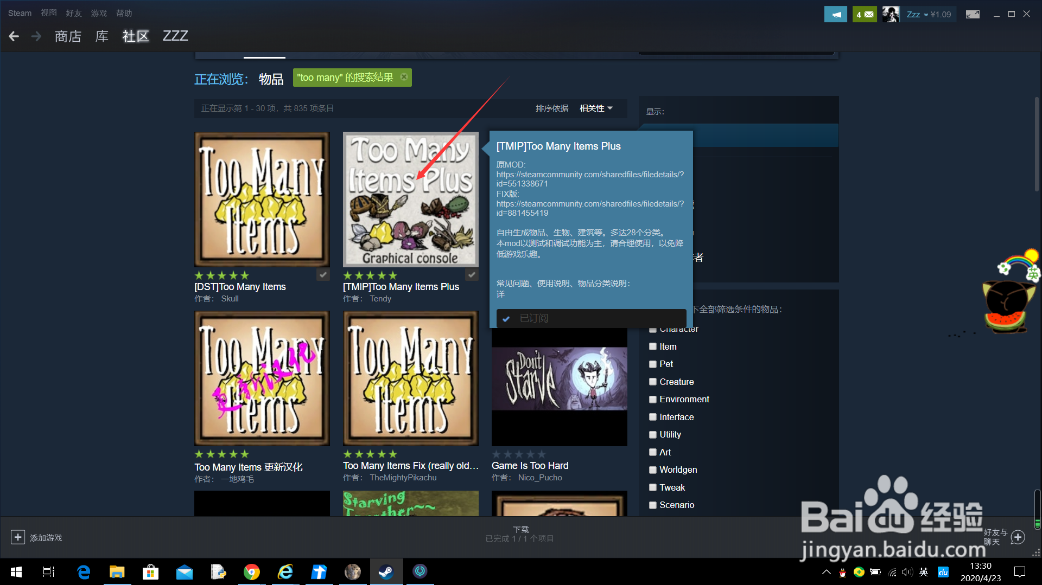The height and width of the screenshot is (585, 1042).
Task: Open Task View in taskbar
Action: tap(49, 572)
